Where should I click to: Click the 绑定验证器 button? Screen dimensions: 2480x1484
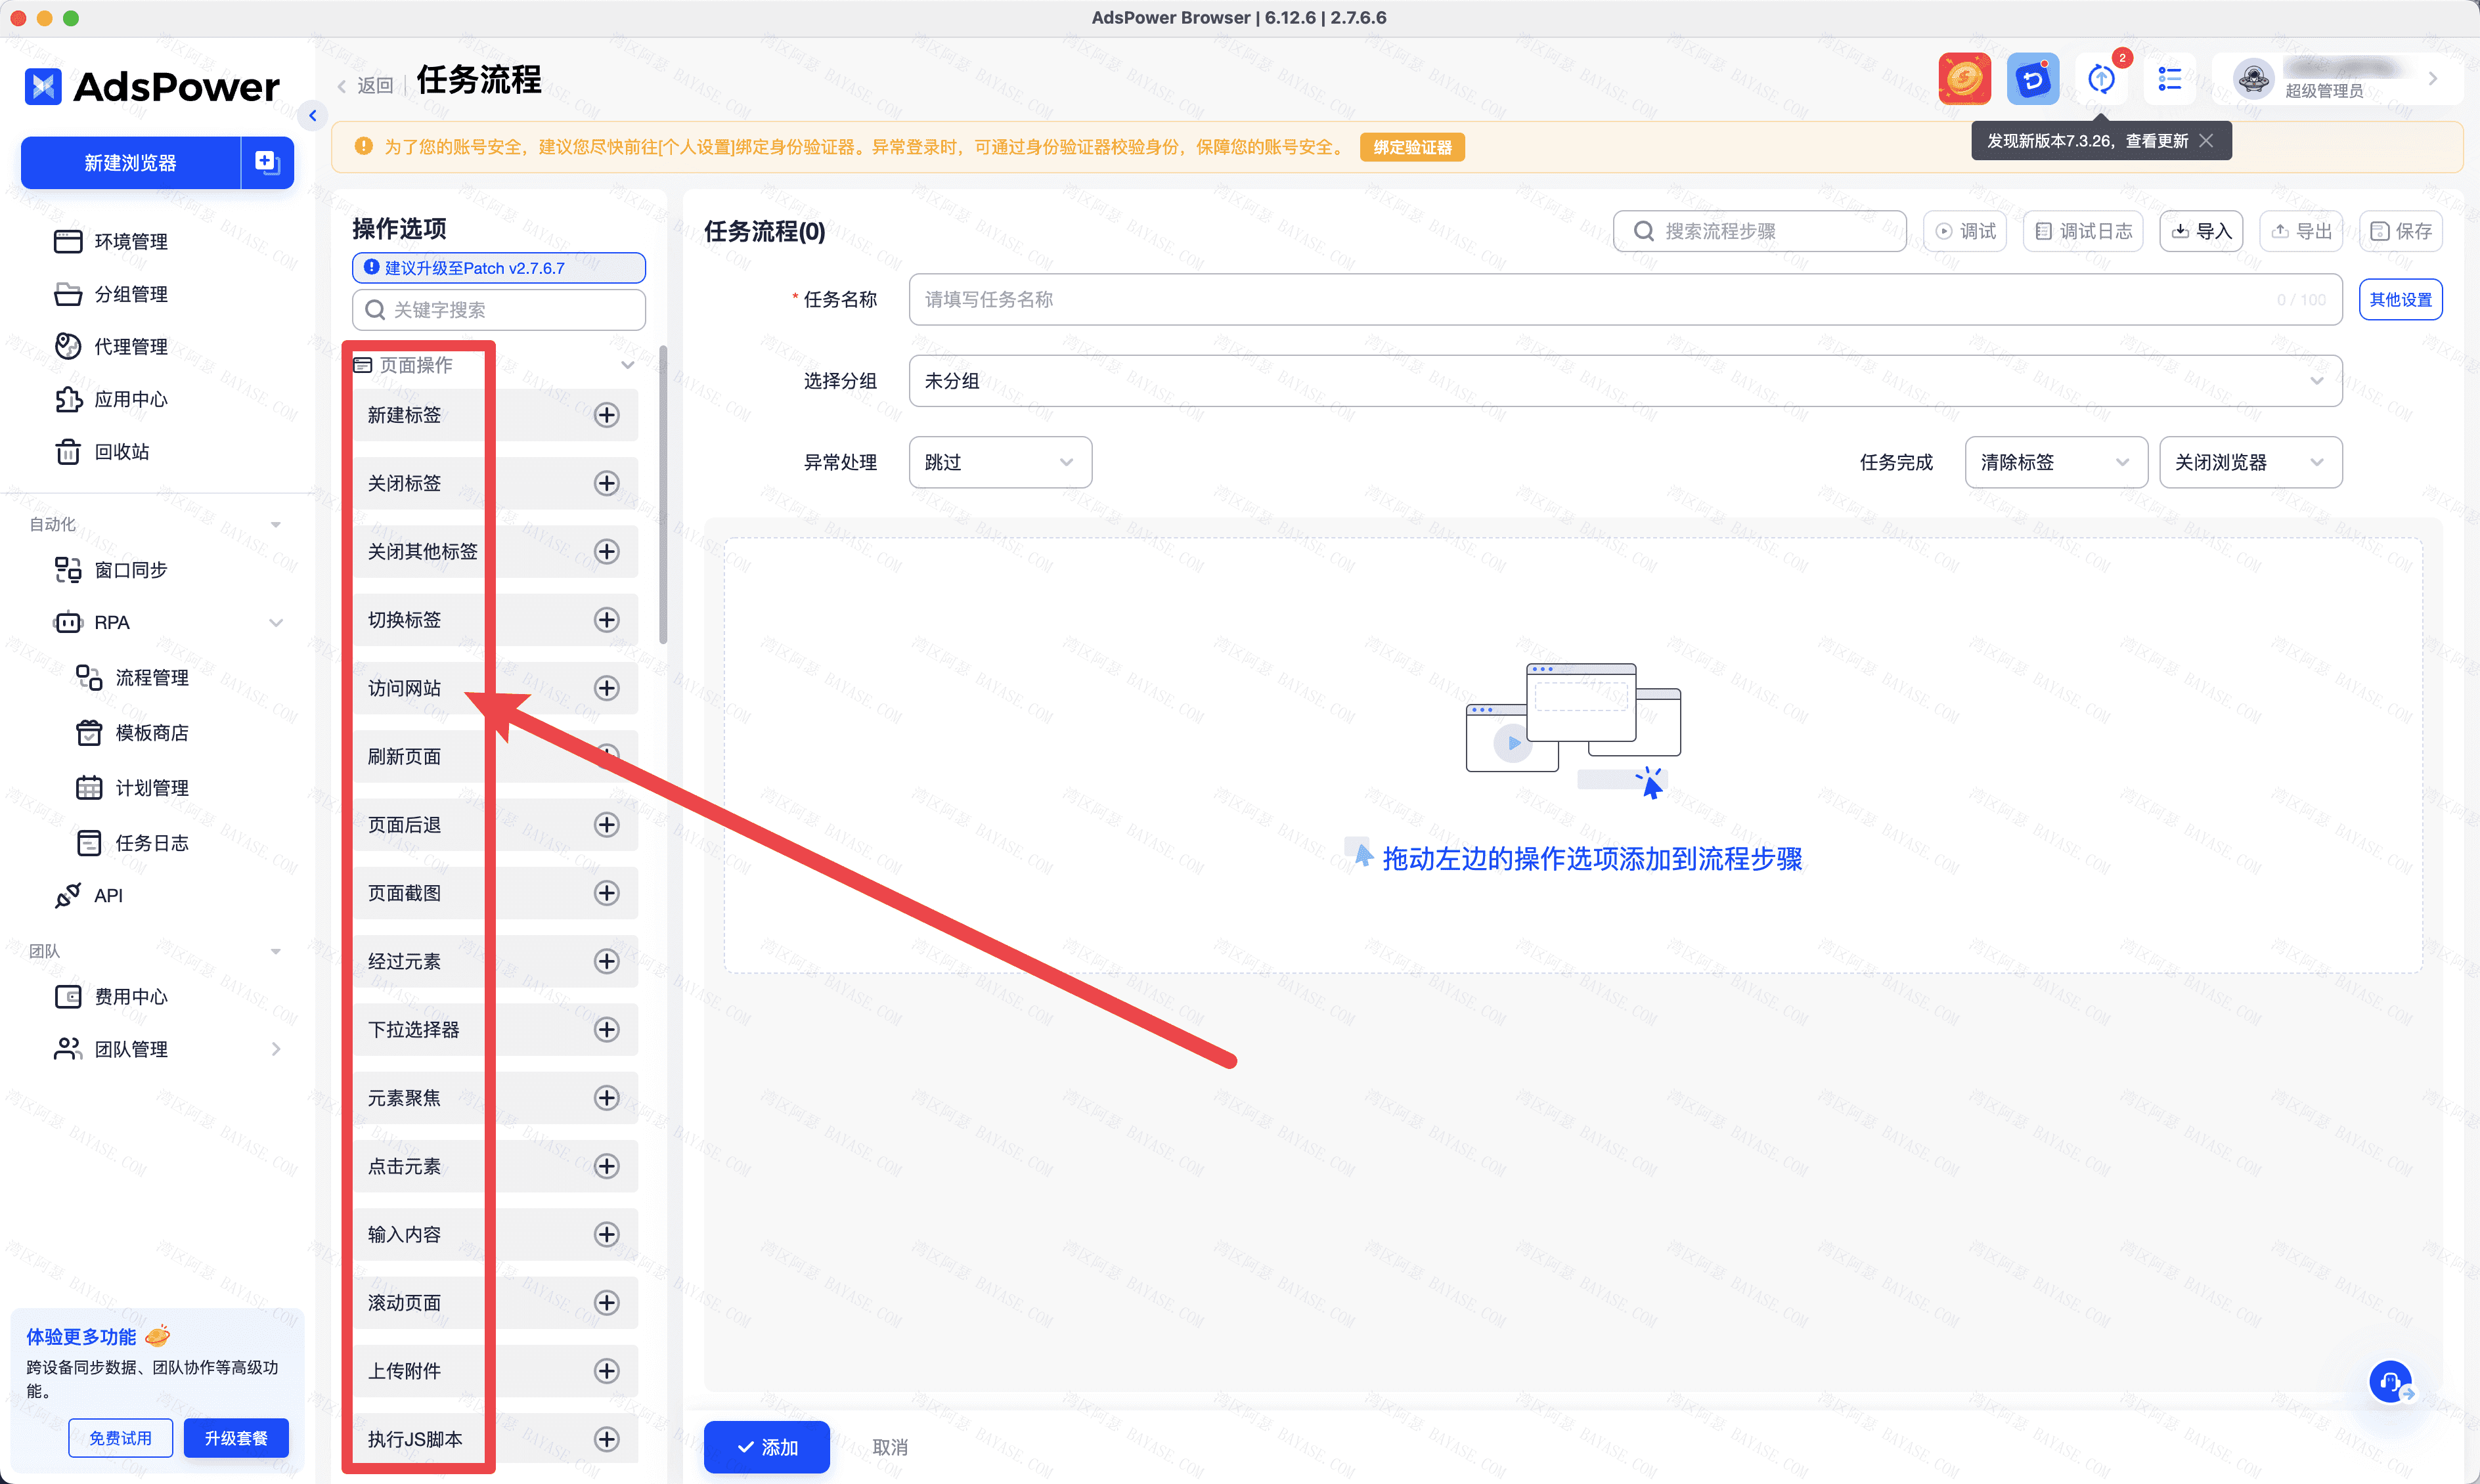click(x=1412, y=147)
